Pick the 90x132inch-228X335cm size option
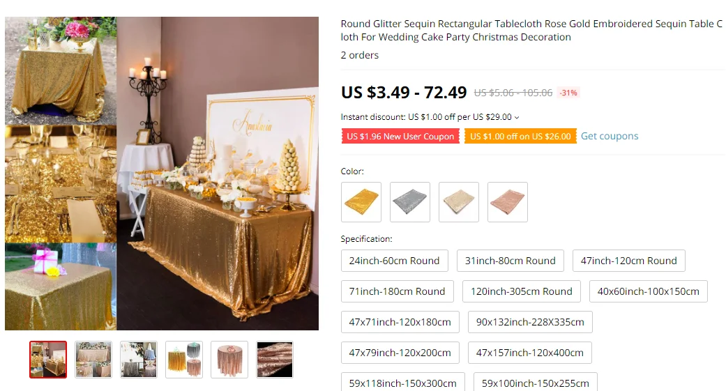The image size is (726, 391). coord(530,322)
